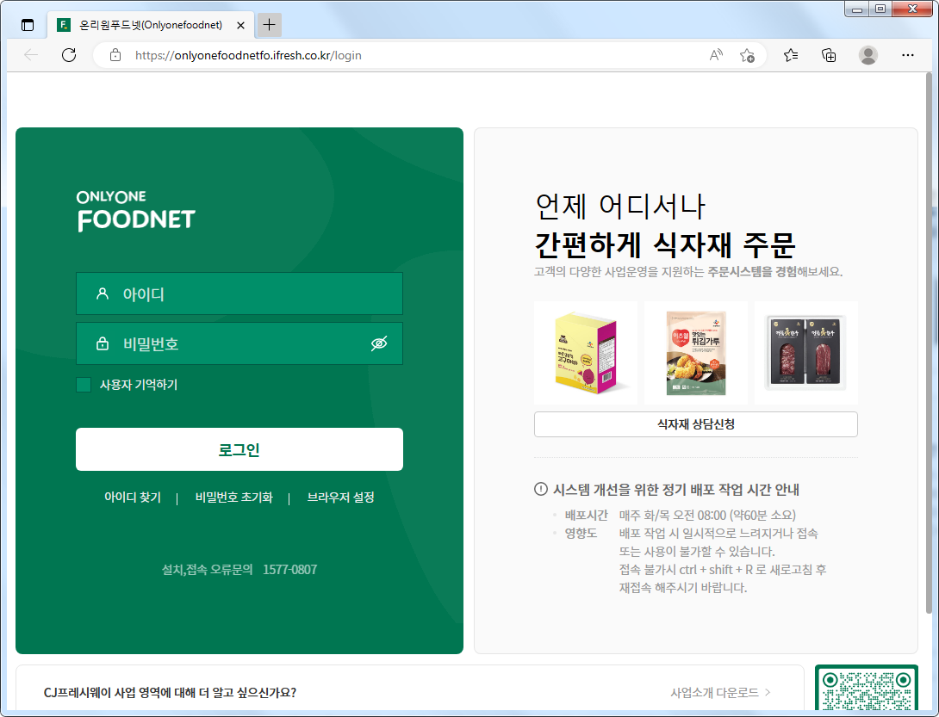This screenshot has width=939, height=717.
Task: Click the address bar URL
Action: [248, 56]
